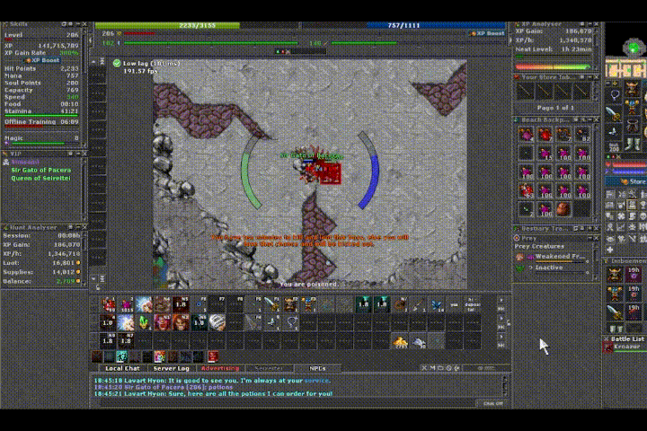Activate the blue armor action bar slot
The height and width of the screenshot is (431, 647).
(308, 304)
